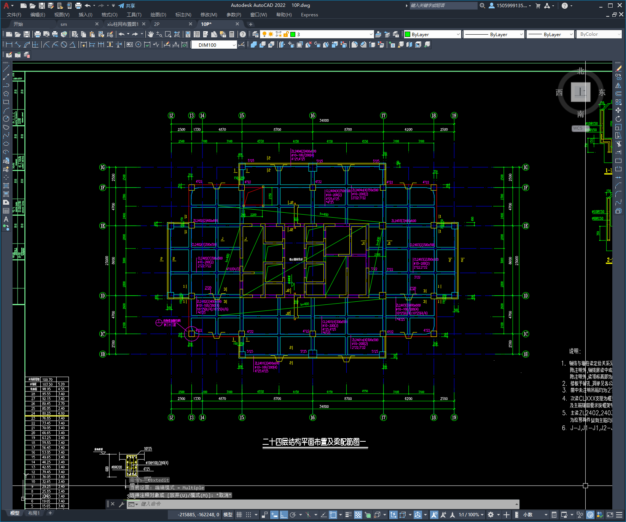This screenshot has width=626, height=522.
Task: Toggle annotation visibility in status bar
Action: point(434,515)
